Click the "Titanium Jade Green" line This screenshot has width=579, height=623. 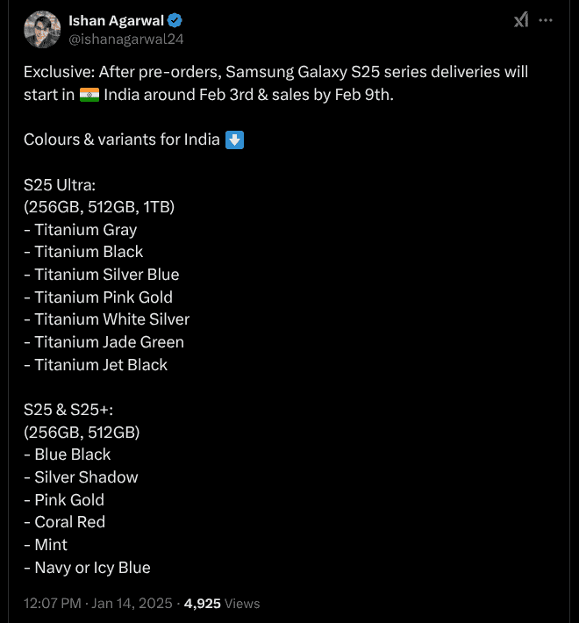(104, 342)
